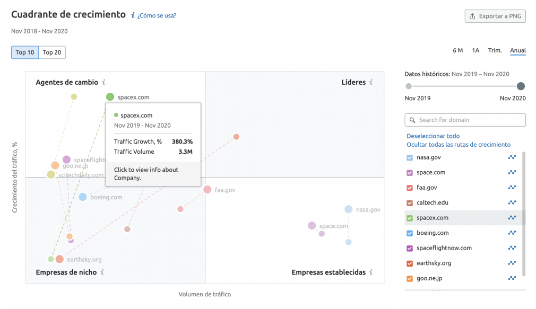This screenshot has height=309, width=536.
Task: Disable the spaceflightnow.com checkbox
Action: pos(410,249)
